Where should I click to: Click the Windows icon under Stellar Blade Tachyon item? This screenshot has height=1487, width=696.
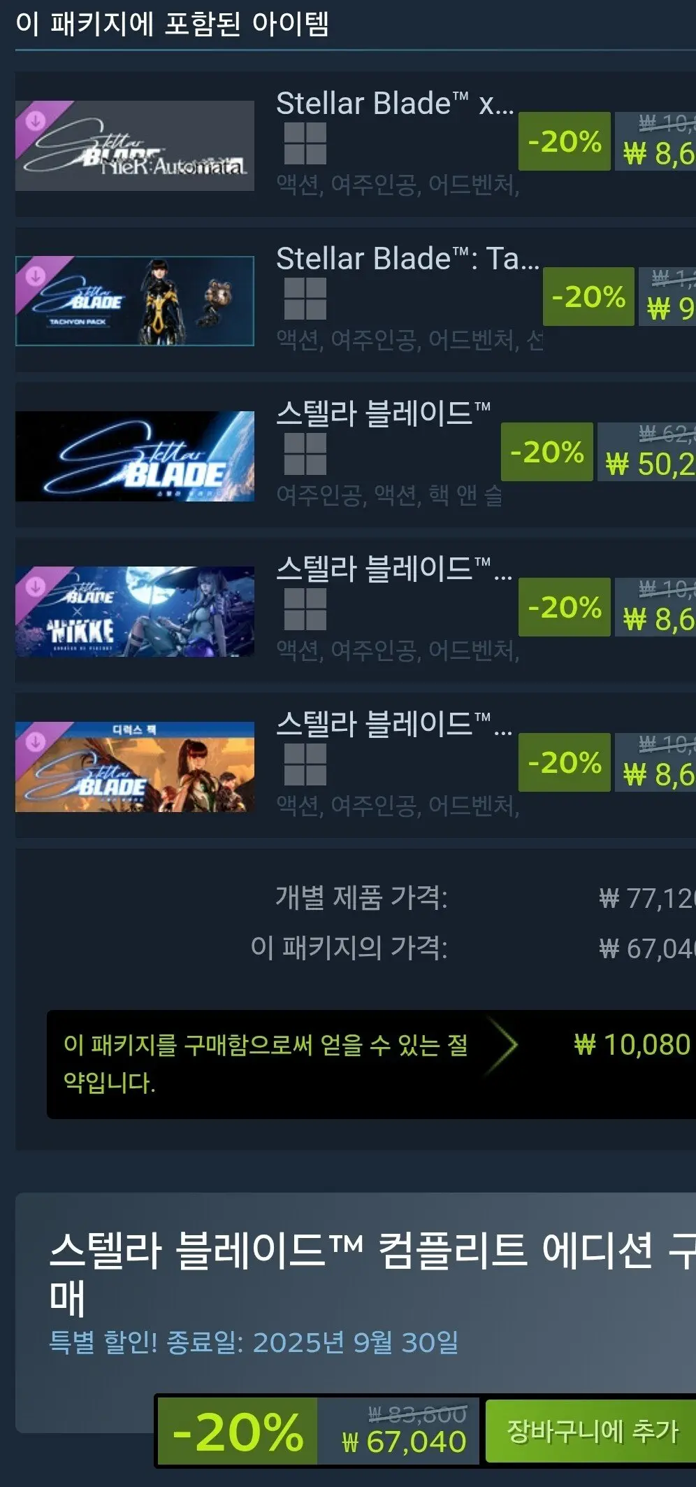305,299
